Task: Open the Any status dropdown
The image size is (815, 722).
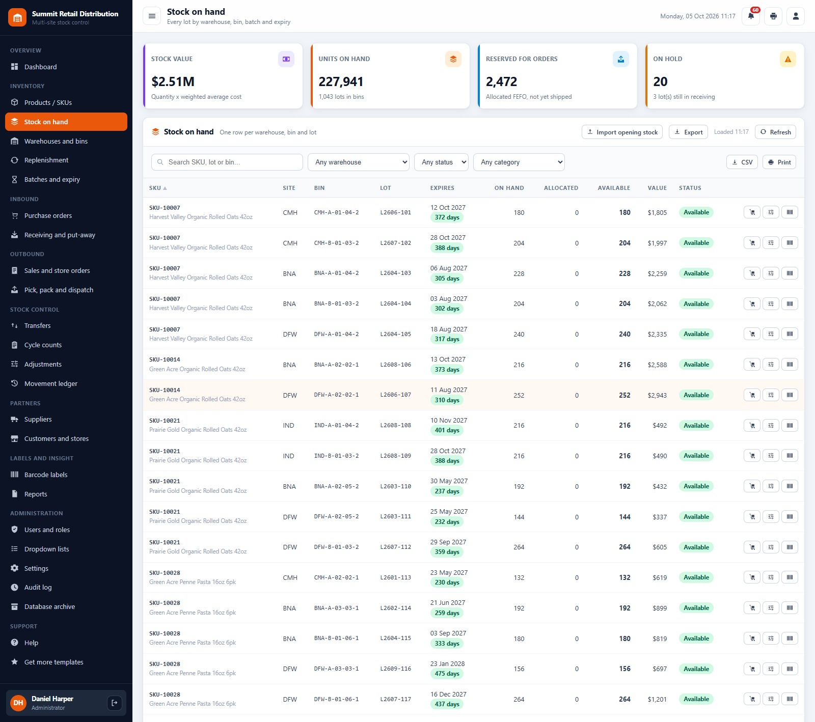Action: pos(441,162)
